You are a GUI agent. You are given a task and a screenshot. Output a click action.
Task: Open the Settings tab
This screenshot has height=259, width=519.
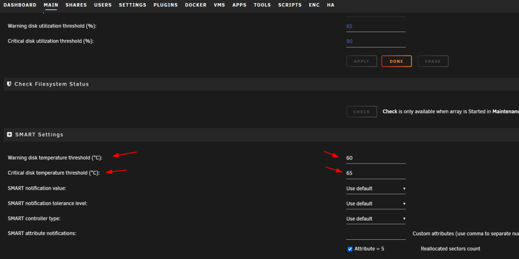(x=133, y=5)
